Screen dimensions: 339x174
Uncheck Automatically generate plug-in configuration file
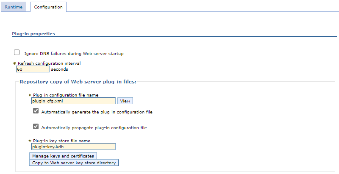pos(36,111)
